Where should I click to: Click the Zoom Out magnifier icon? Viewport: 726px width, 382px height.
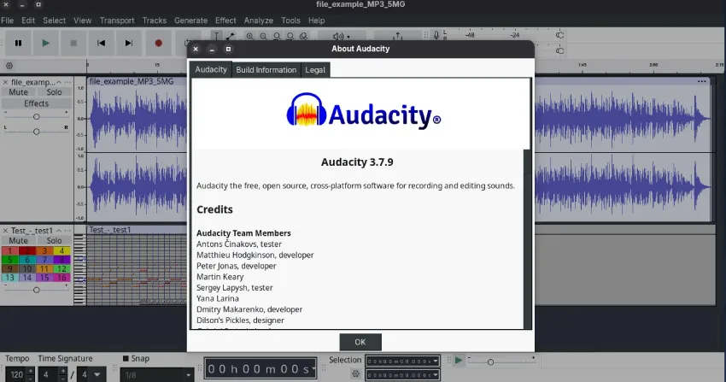click(x=263, y=36)
